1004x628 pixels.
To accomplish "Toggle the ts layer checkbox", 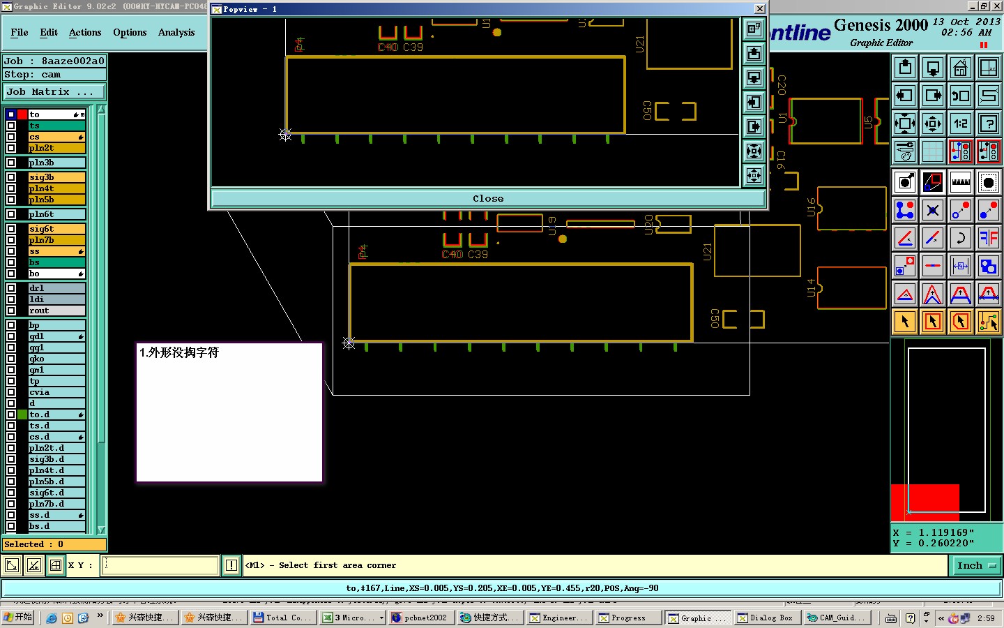I will (x=11, y=126).
